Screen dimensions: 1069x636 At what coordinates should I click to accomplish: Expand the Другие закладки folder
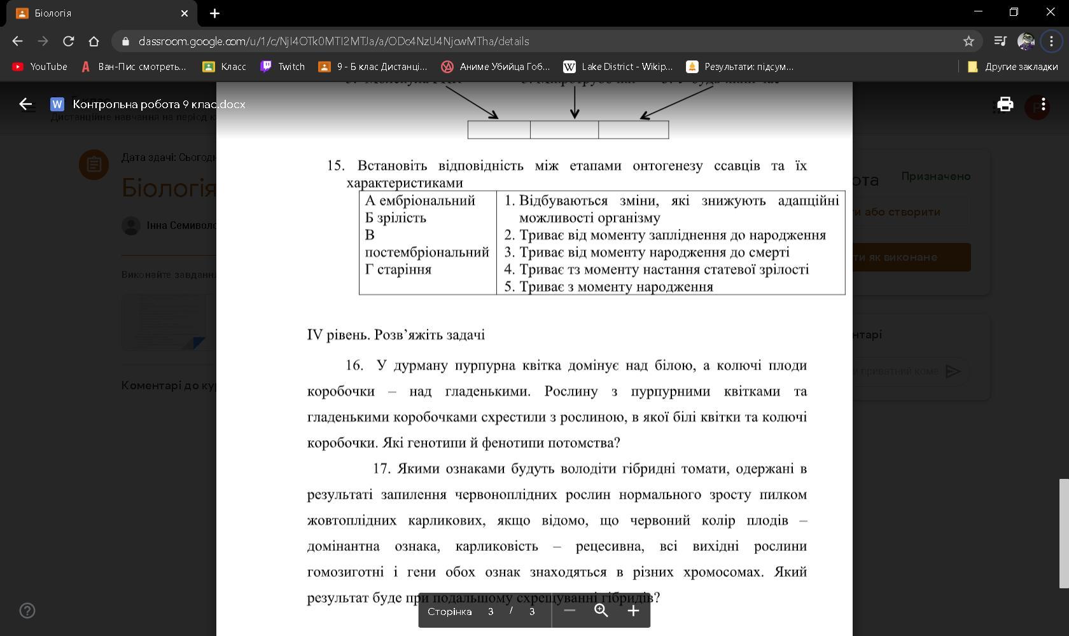coord(1012,67)
